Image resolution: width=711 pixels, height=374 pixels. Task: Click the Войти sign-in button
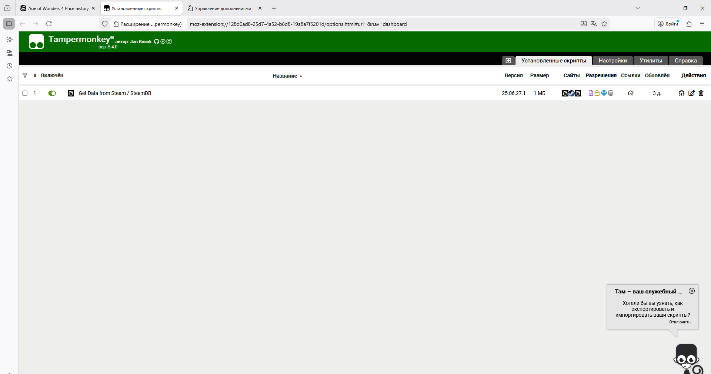[x=668, y=24]
